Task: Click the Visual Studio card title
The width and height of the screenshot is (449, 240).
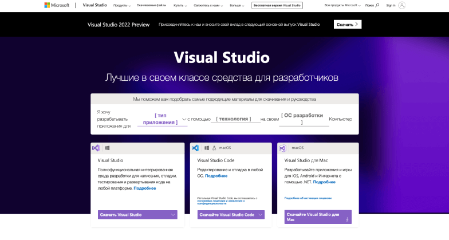Action: click(110, 160)
